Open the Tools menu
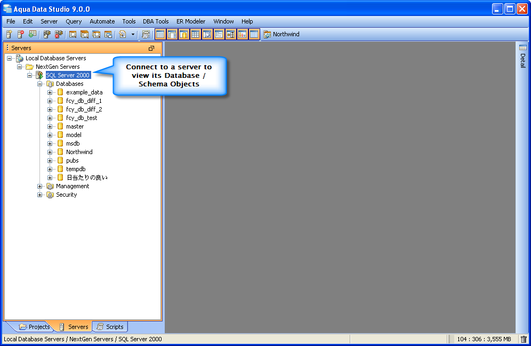Viewport: 531px width, 346px height. click(128, 21)
